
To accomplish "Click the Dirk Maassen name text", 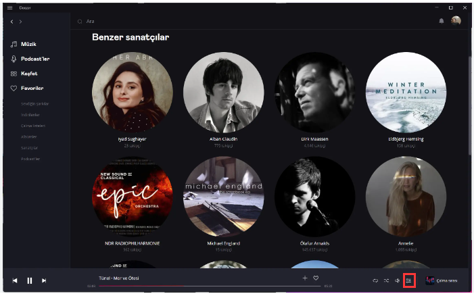I will (314, 139).
